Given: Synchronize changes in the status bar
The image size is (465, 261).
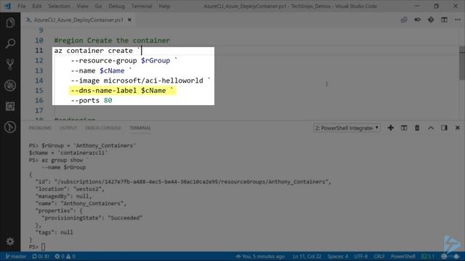Looking at the screenshot, I should coord(41,256).
